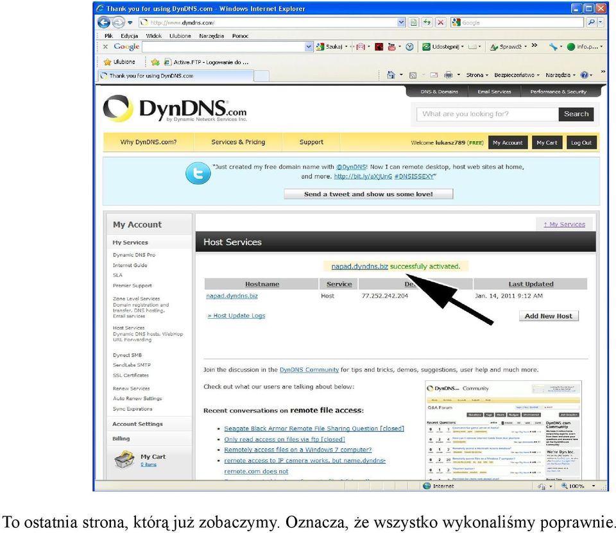Open the Pomoc menu
Image resolution: width=616 pixels, height=533 pixels.
240,36
